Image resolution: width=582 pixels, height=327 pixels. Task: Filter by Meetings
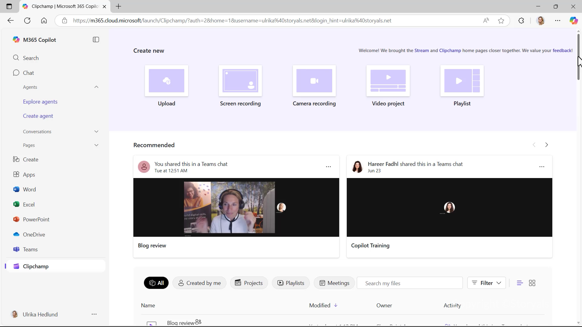click(334, 283)
